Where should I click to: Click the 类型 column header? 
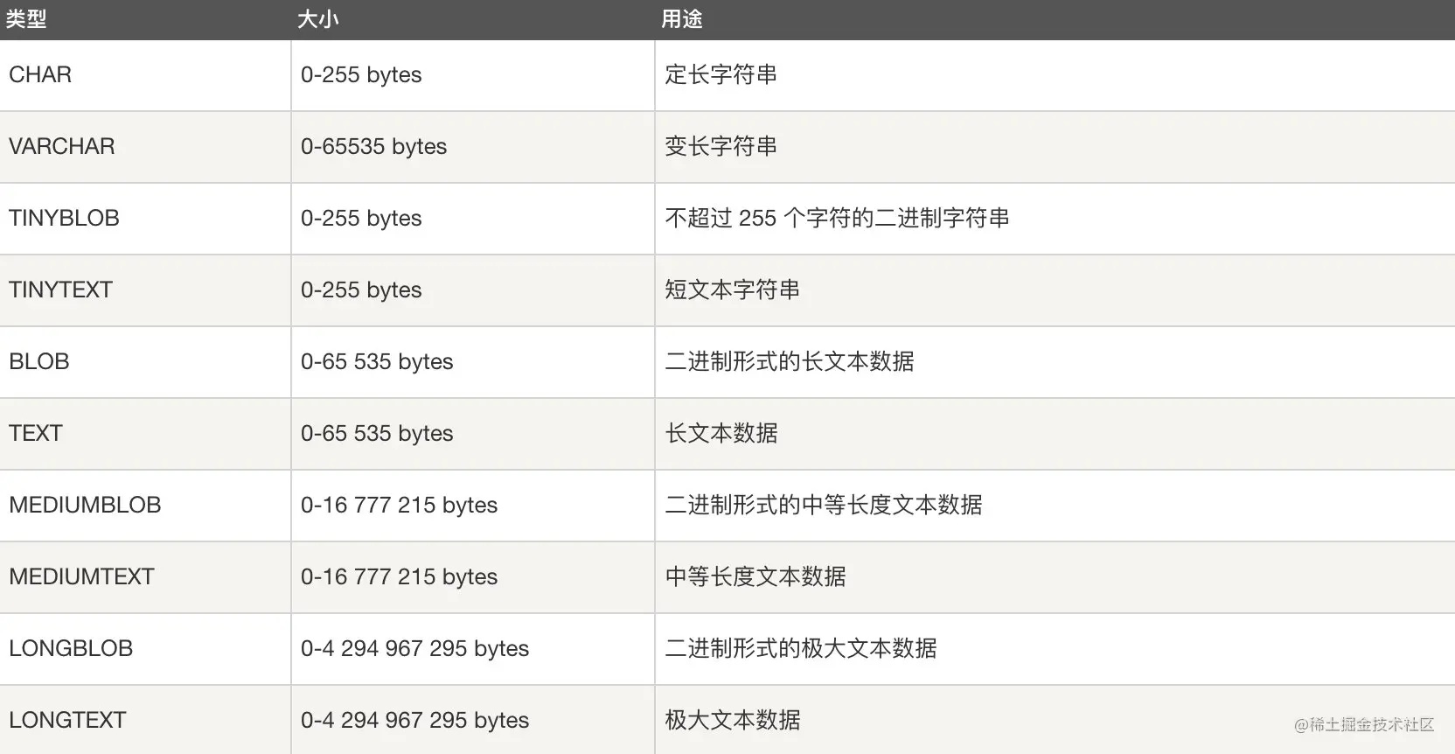point(26,19)
